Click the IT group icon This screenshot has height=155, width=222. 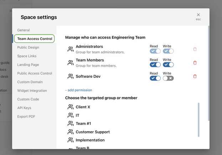coord(71,115)
